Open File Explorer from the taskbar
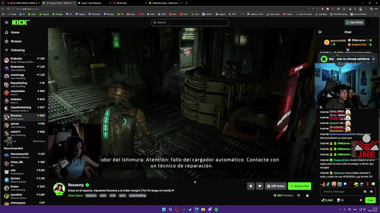Screen dimensions: 380x213 click(x=203, y=209)
